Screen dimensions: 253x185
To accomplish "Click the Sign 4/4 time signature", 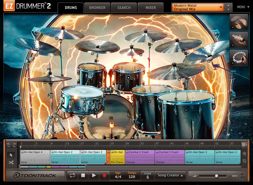I will click(x=118, y=175).
